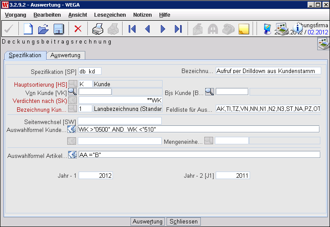330x227 pixels.
Task: Open formula editor for Auswahlformel Artikel
Action: click(x=73, y=155)
